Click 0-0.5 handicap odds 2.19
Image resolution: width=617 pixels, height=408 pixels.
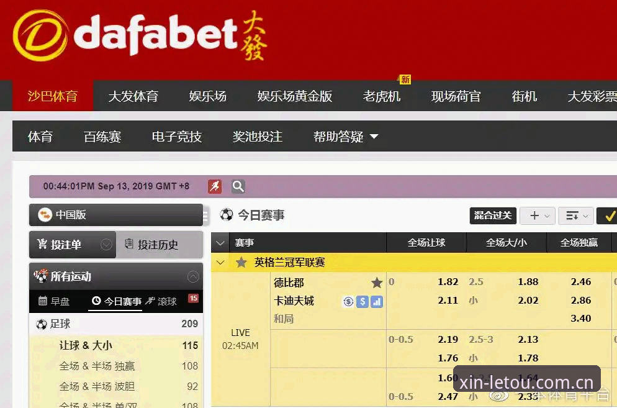pyautogui.click(x=448, y=340)
